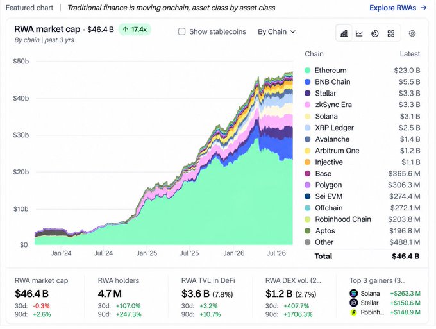Switch to grid tile view icon
This screenshot has height=329, width=436.
391,33
